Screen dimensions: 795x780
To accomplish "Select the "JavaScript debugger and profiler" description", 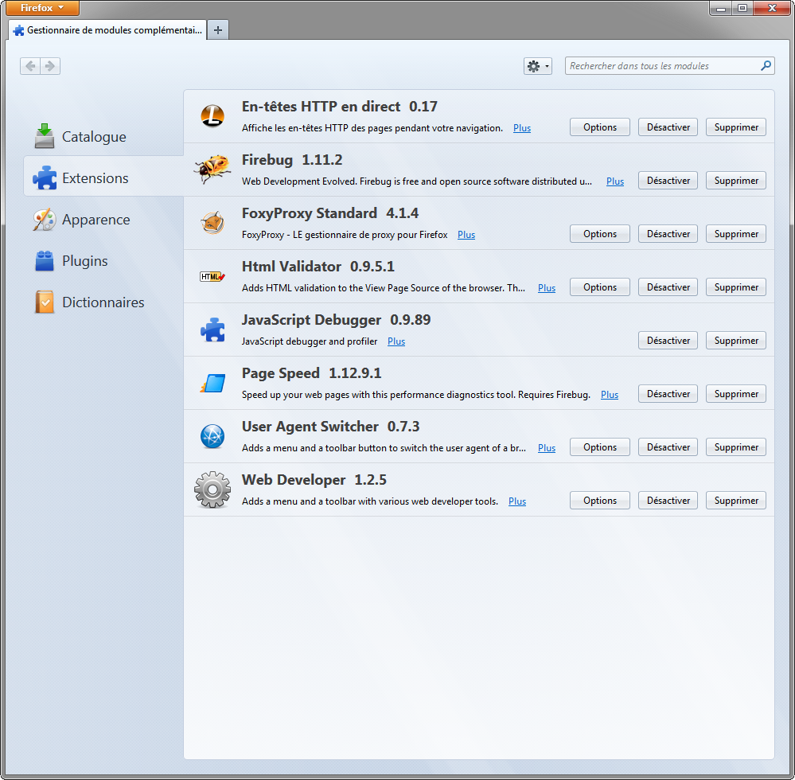I will 310,341.
